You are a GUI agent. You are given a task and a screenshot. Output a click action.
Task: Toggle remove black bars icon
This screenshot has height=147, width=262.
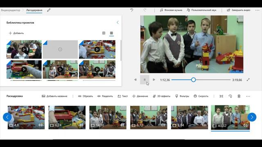tap(221, 96)
